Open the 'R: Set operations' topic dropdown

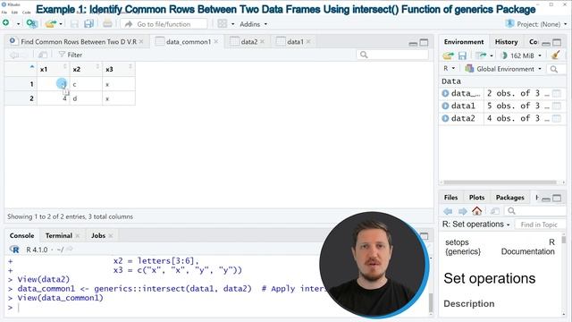click(476, 225)
